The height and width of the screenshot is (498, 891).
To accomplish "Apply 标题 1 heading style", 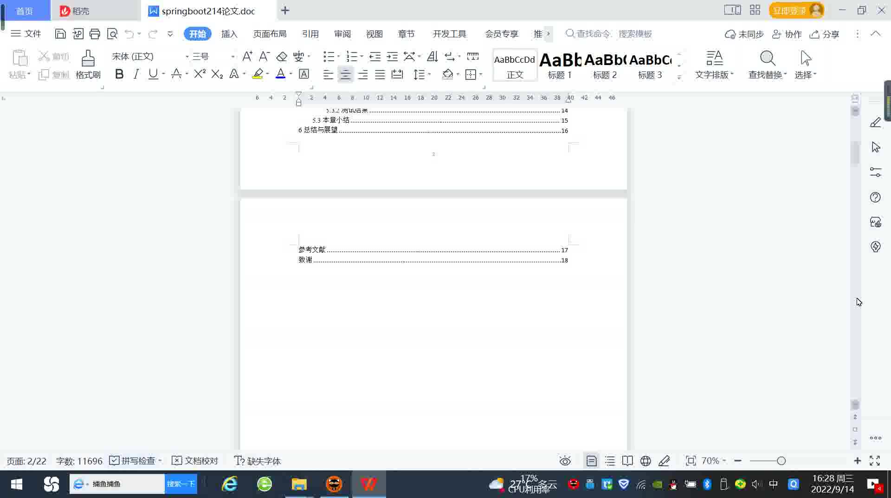I will (560, 65).
